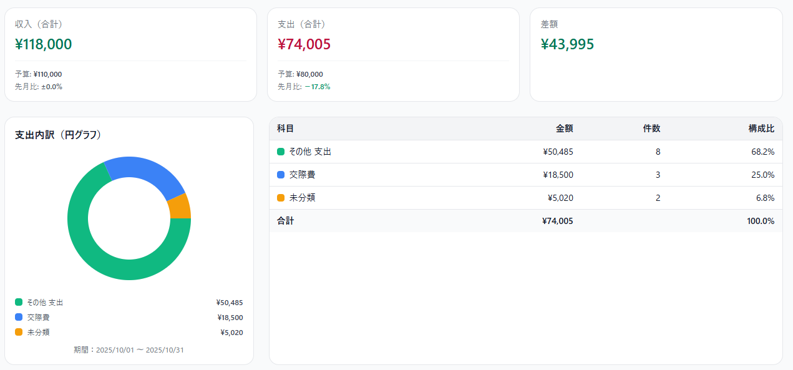Click the 期間 date range text
Image resolution: width=793 pixels, height=370 pixels.
click(129, 350)
